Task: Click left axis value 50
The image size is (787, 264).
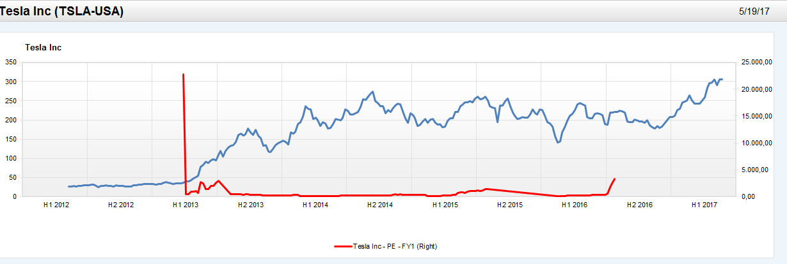Action: pos(12,177)
